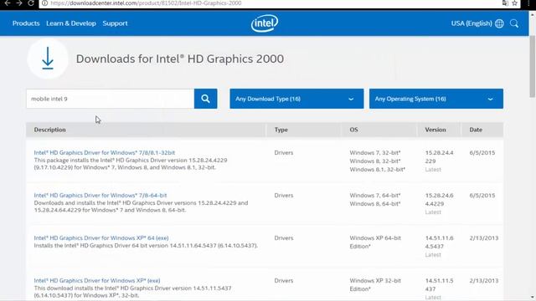
Task: Click the round download arrow icon
Action: 48,59
